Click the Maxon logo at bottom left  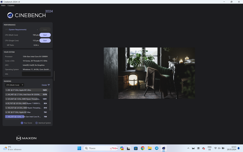(26, 138)
